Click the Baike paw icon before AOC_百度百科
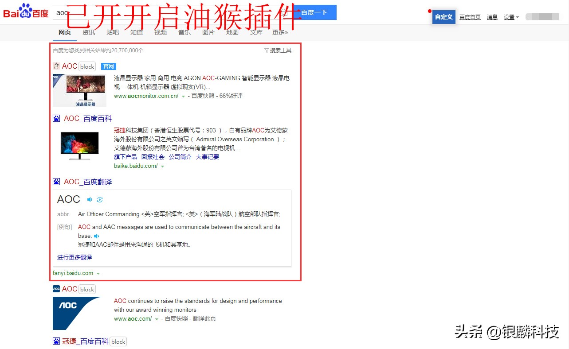 click(x=56, y=118)
